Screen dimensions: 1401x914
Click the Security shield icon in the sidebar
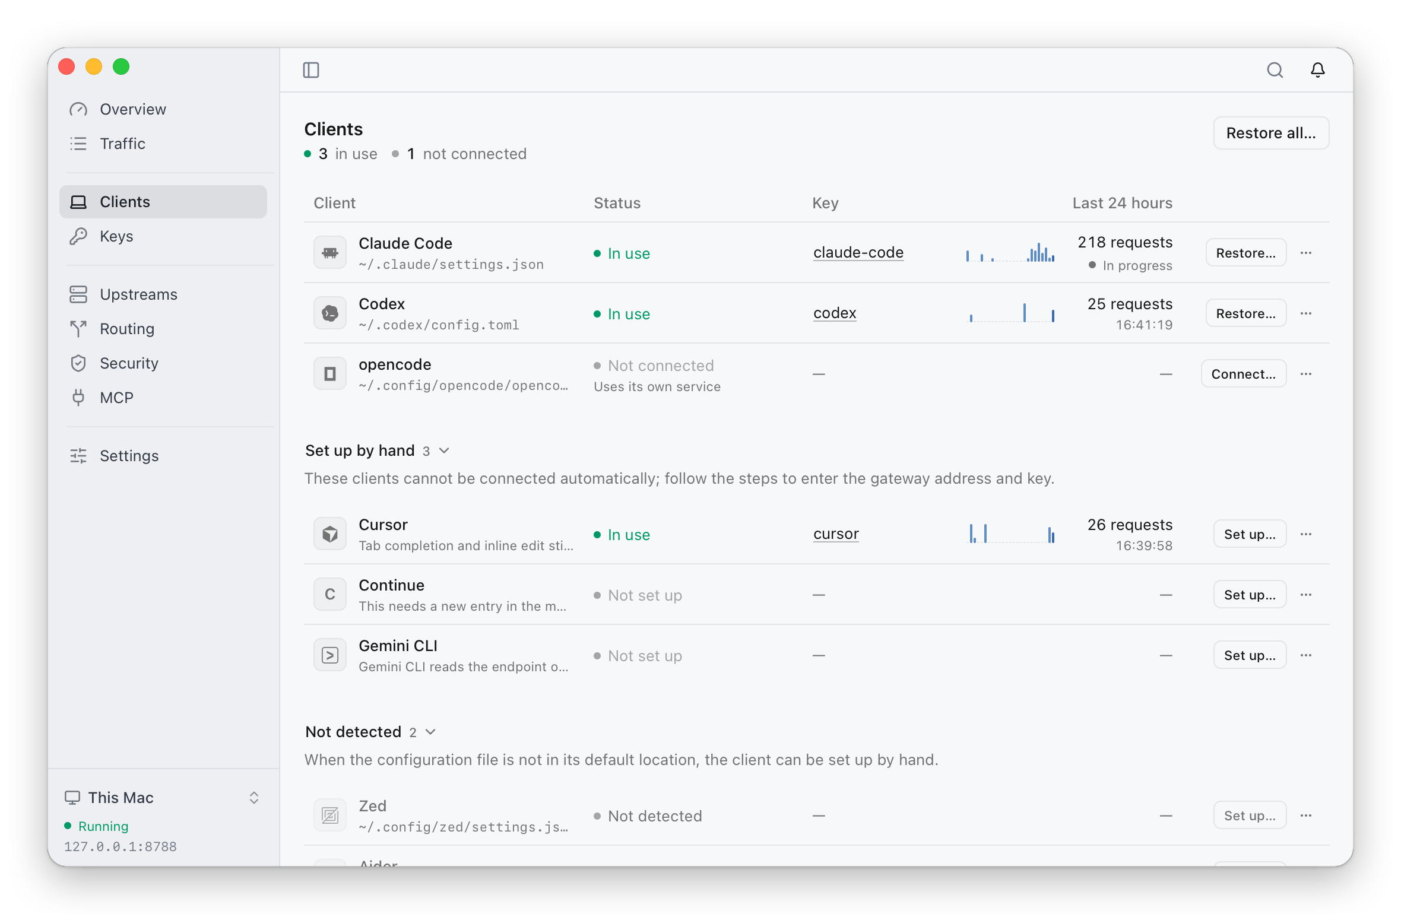(78, 363)
